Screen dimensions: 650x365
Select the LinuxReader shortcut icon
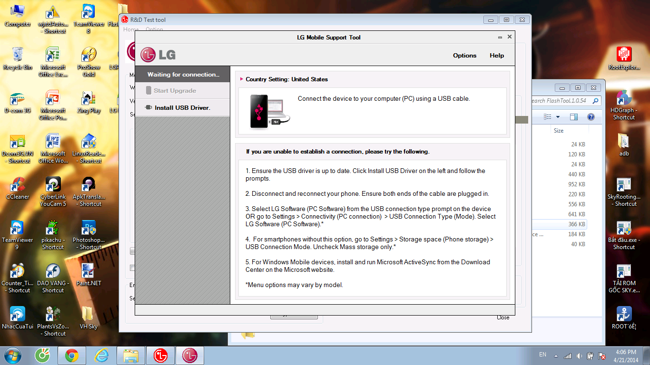pyautogui.click(x=89, y=148)
